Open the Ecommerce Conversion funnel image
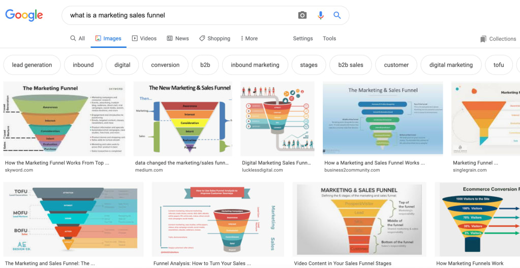The height and width of the screenshot is (268, 520). pyautogui.click(x=477, y=219)
